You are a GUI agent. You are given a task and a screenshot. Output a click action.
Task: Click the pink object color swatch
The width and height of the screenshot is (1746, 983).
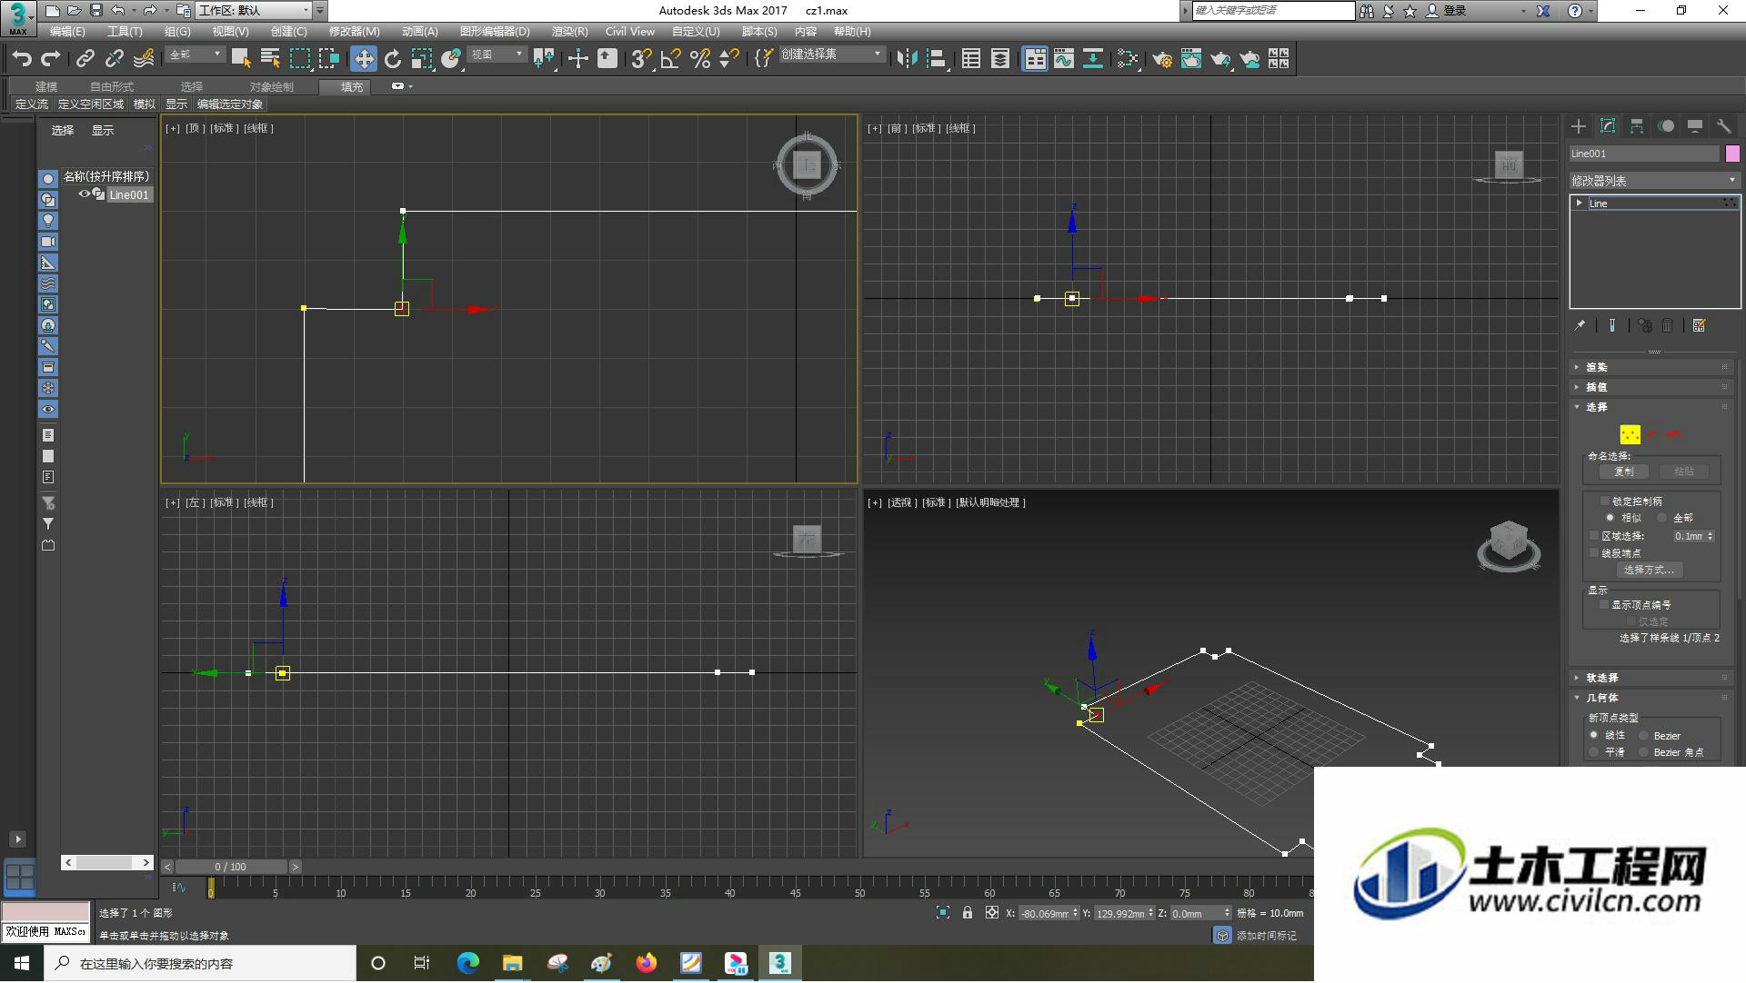(1733, 154)
